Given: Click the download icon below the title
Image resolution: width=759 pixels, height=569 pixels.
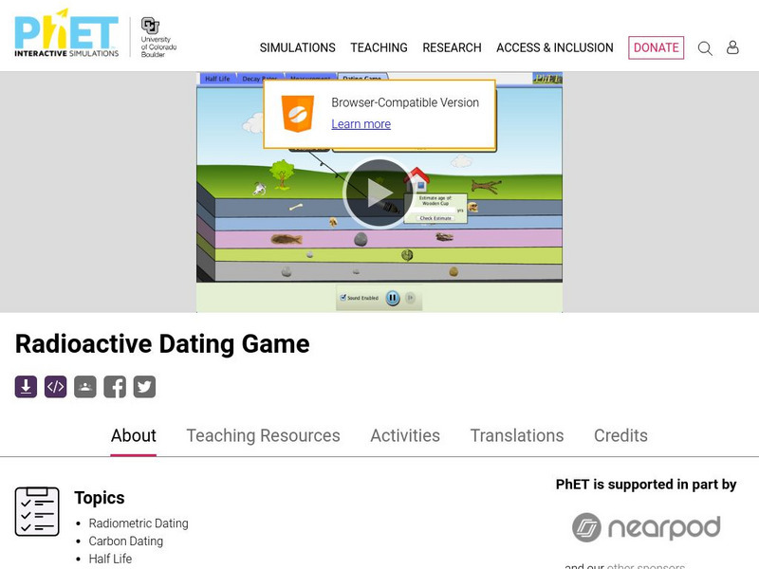Looking at the screenshot, I should click(23, 386).
